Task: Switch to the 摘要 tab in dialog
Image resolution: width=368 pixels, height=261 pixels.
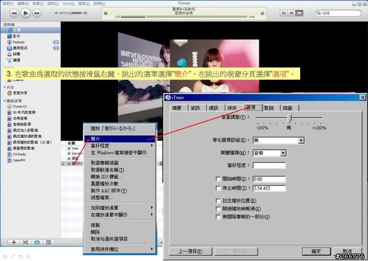Action: [x=178, y=108]
